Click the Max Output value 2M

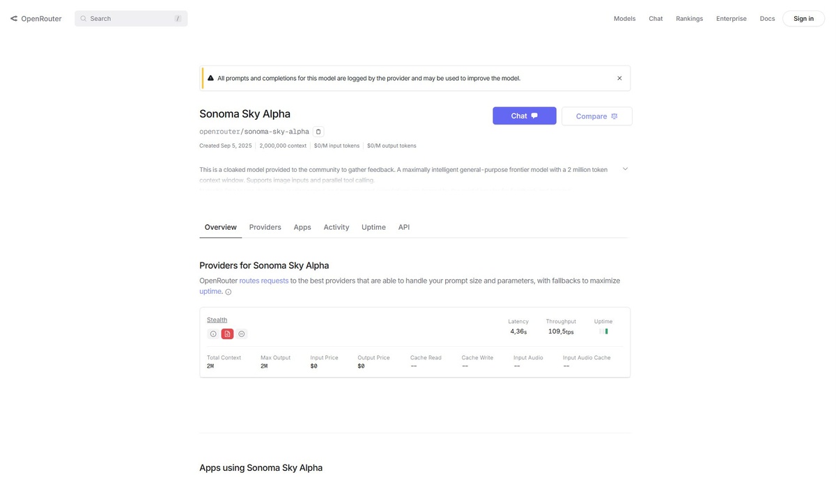coord(264,366)
